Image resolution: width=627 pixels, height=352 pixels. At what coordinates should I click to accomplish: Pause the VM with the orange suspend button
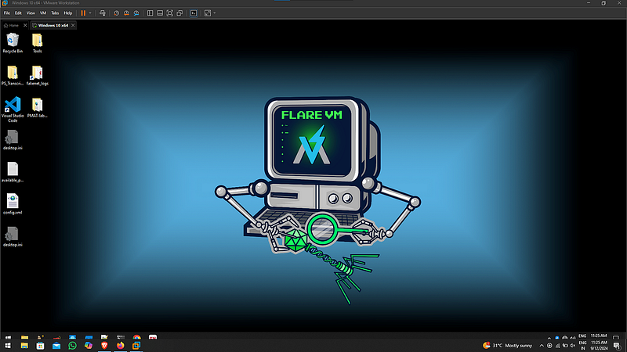83,13
